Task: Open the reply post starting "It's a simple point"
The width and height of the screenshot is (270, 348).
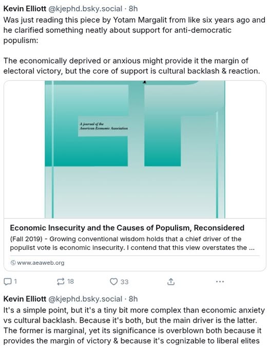Action: pyautogui.click(x=134, y=325)
